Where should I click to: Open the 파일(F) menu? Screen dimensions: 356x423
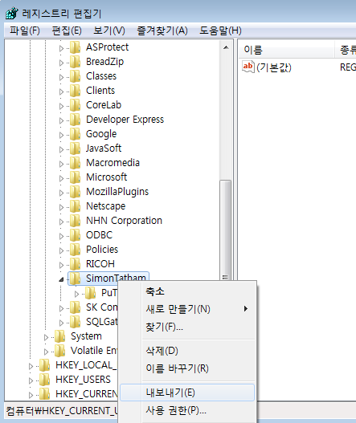click(25, 31)
